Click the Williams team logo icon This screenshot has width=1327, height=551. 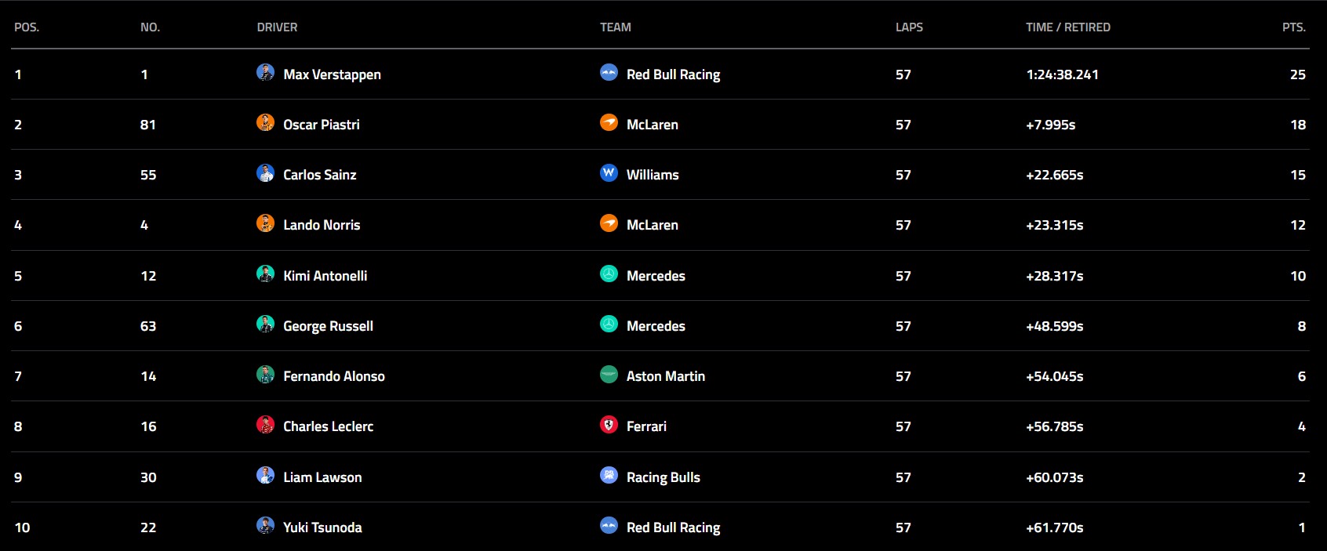pos(609,173)
